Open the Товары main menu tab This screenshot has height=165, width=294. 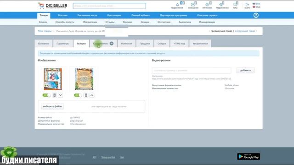click(44, 15)
